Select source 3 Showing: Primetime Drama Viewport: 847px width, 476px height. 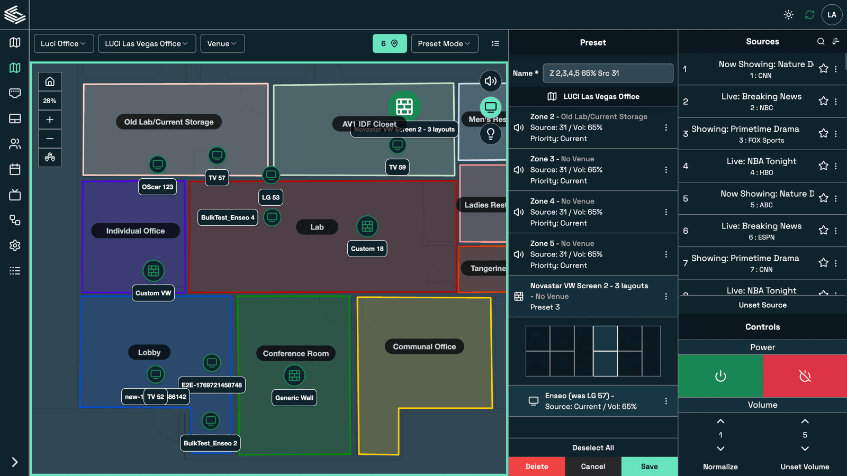(745, 134)
